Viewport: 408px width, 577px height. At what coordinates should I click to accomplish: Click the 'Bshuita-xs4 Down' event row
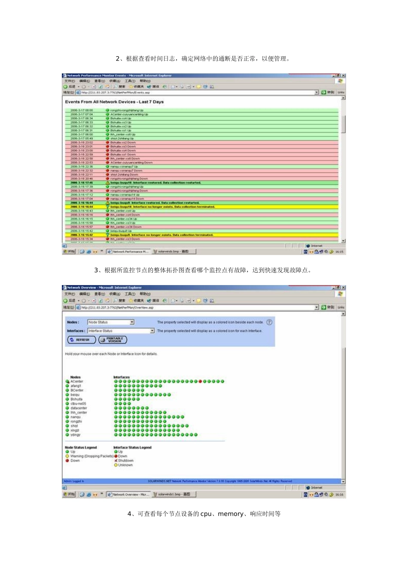click(201, 151)
